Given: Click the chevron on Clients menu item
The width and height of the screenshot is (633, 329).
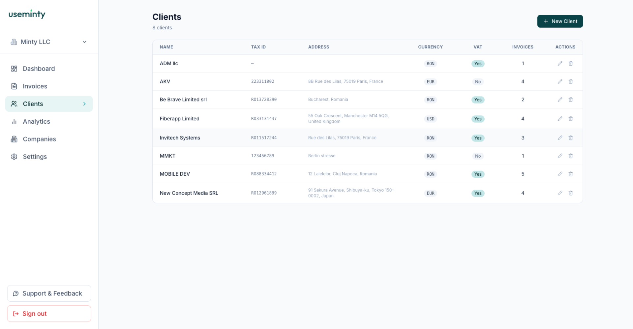Looking at the screenshot, I should click(x=84, y=104).
